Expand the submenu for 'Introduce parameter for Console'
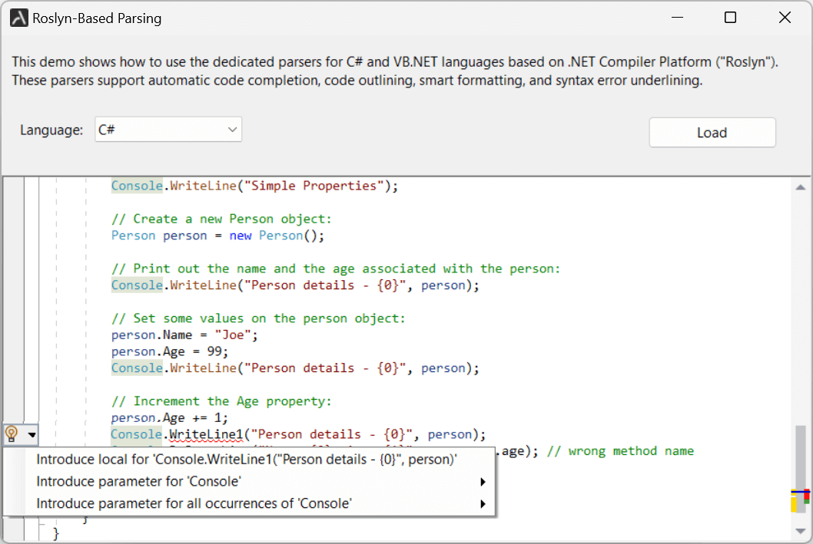Viewport: 813px width, 544px height. click(x=483, y=482)
